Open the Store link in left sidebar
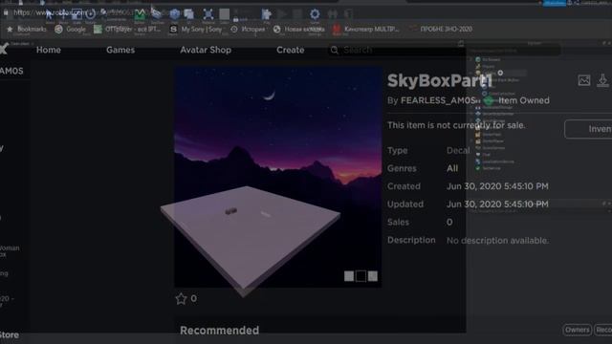612x344 pixels. coord(10,335)
